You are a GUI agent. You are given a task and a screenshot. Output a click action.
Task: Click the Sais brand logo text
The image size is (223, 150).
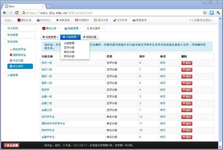tap(8, 20)
